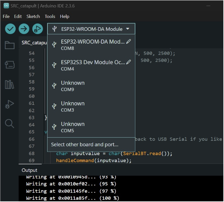Viewport: 224px width, 202px height.
Task: Open the Boards Manager sidebar icon
Action: [x=10, y=65]
